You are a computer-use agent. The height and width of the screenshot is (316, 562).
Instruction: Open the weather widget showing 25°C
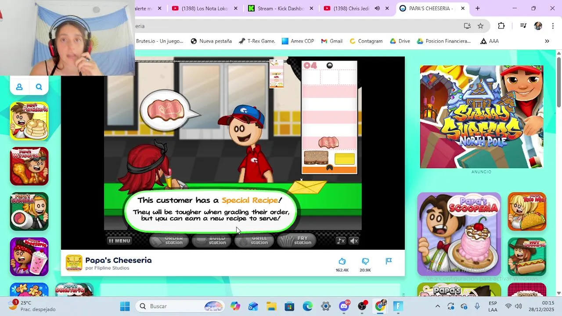tap(32, 306)
